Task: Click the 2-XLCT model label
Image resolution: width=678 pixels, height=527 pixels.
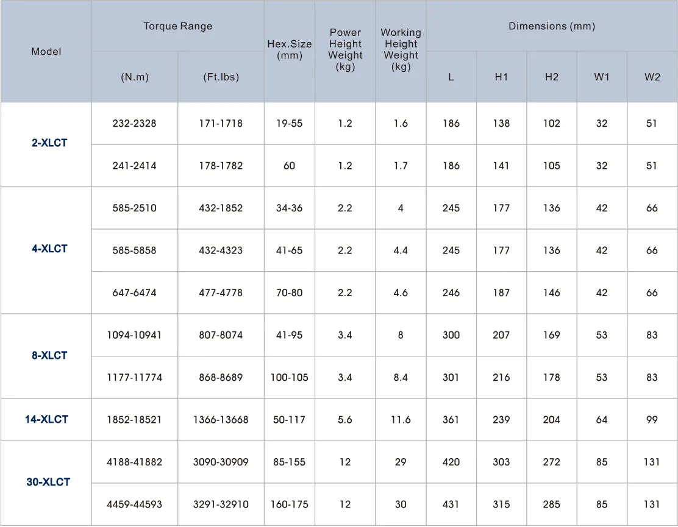Action: [49, 144]
